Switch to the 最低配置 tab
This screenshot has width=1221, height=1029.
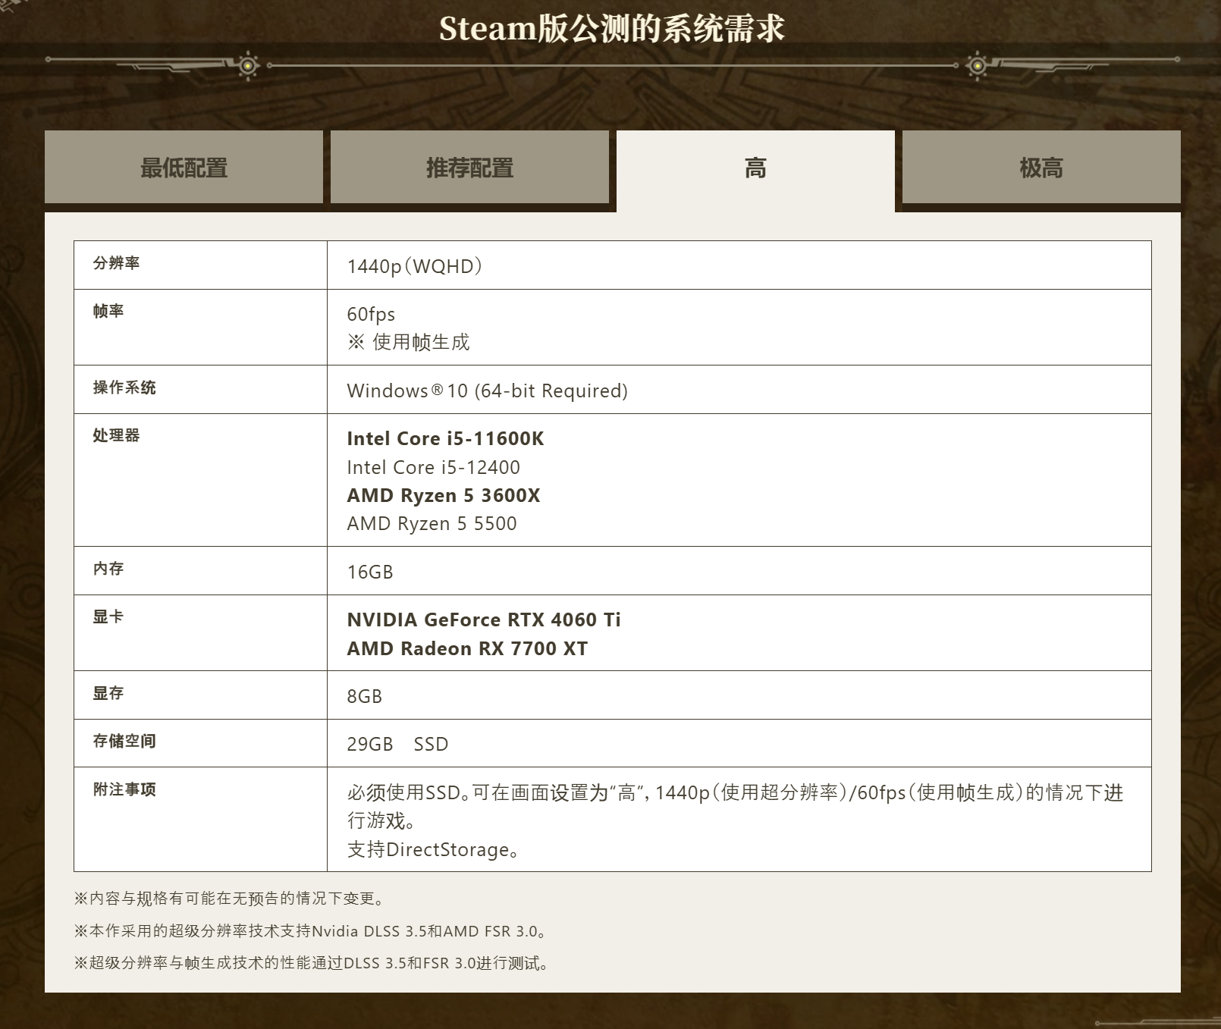[x=184, y=167]
